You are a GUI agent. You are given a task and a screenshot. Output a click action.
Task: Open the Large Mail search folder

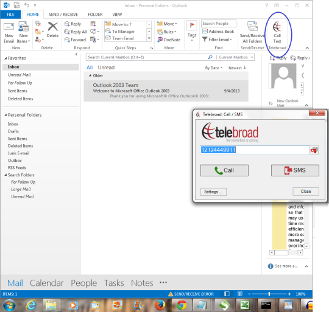tap(21, 189)
